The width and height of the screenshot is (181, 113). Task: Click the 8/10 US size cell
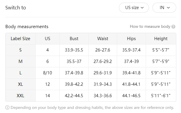[x=48, y=73]
